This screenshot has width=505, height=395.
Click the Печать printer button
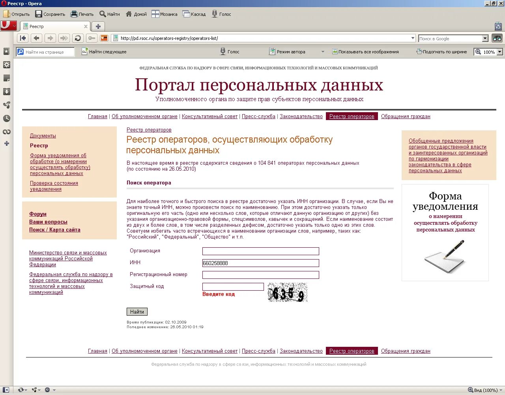(x=82, y=14)
